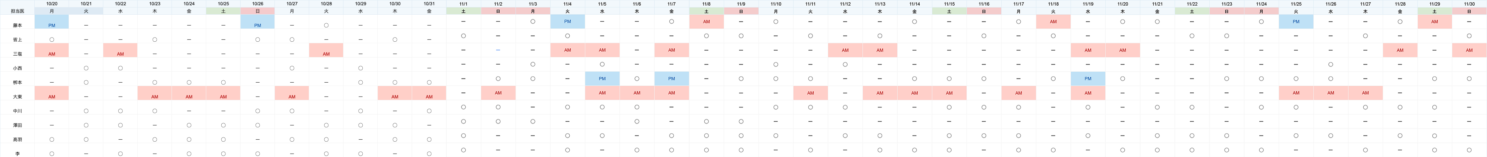1487x157 pixels.
Task: Select doctor 三塩 in the name column
Action: 17,54
